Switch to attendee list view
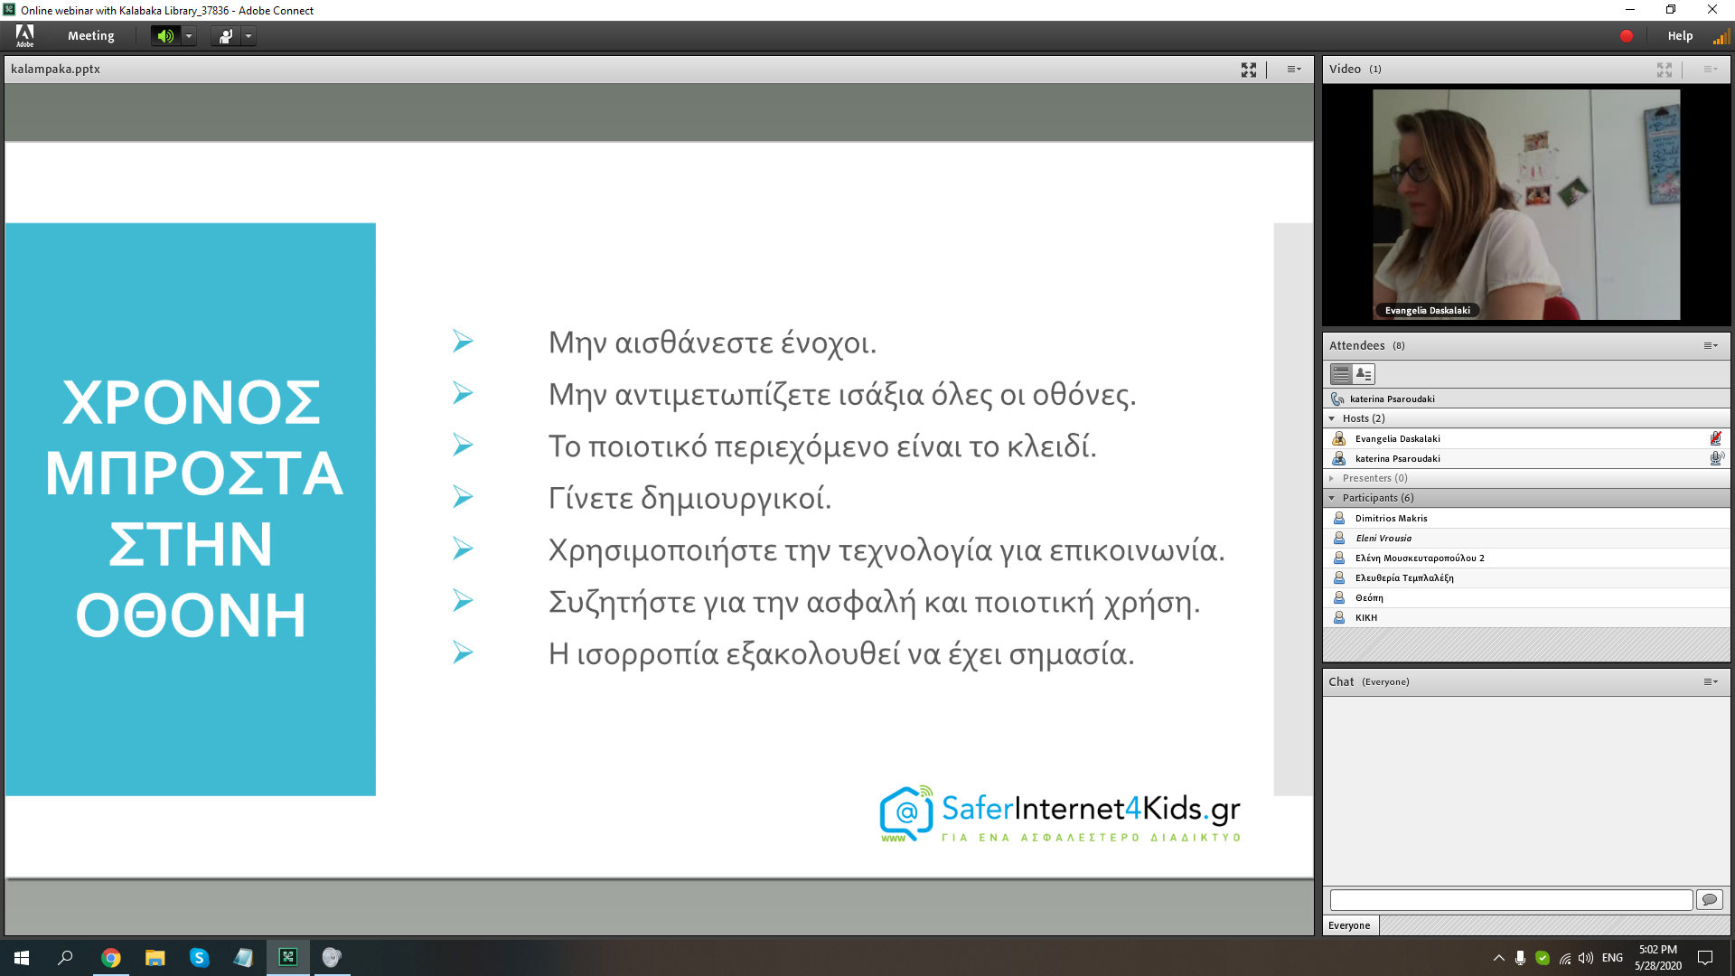Image resolution: width=1735 pixels, height=976 pixels. pos(1341,374)
